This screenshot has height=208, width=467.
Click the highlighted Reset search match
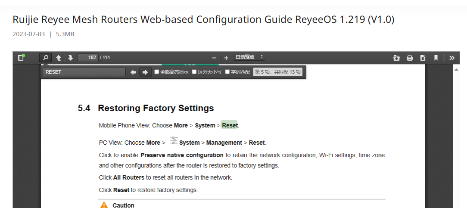[229, 125]
